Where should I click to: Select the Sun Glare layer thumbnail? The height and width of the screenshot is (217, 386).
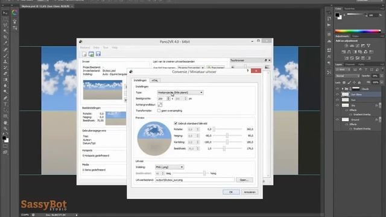(345, 94)
